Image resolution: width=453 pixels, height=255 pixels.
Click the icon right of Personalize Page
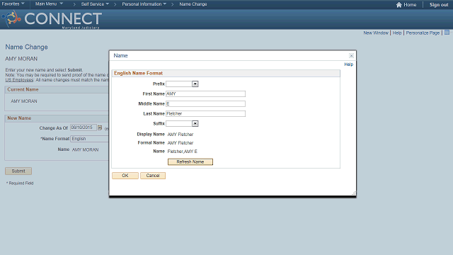[447, 32]
